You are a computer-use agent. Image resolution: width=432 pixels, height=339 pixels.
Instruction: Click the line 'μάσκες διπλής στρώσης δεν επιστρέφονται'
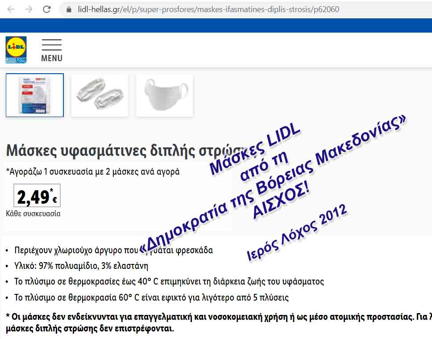click(x=90, y=329)
